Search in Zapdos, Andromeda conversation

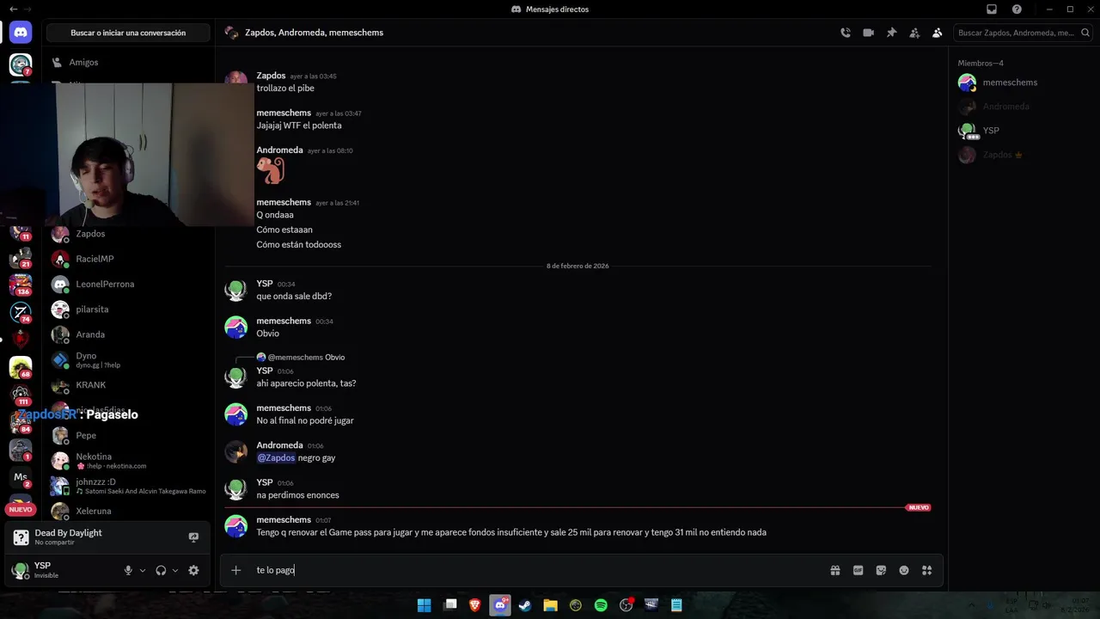(1023, 33)
